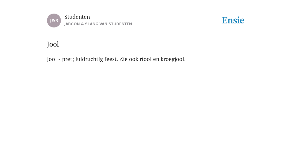Click the horizontal divider under the header
The image size is (297, 148).
pos(148,33)
